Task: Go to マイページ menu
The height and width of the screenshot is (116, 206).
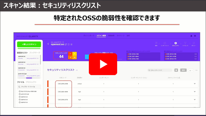Action: [x=121, y=35]
